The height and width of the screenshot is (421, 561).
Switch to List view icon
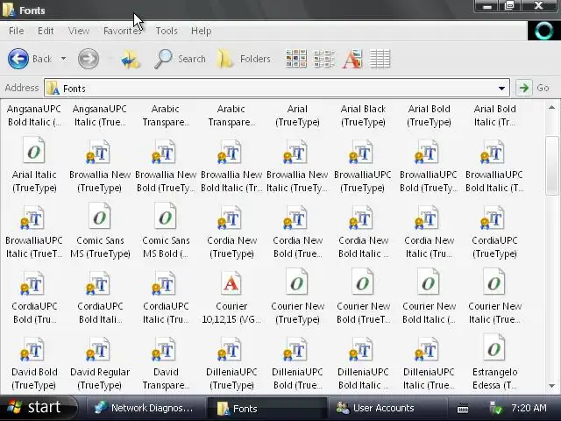[323, 59]
